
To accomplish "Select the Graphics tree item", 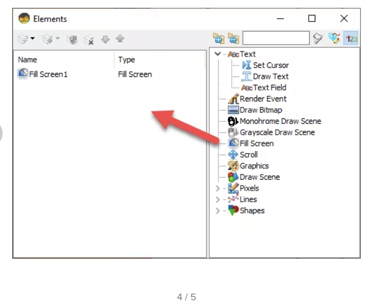I will (x=254, y=166).
